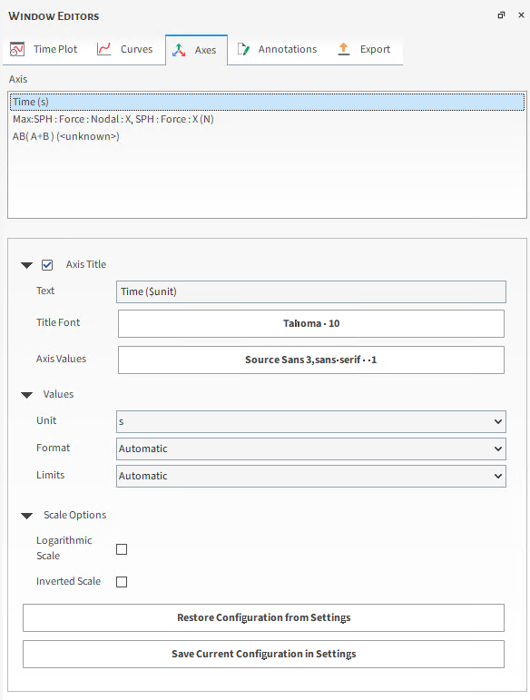The width and height of the screenshot is (530, 700).
Task: Click the Annotations pencil icon
Action: (243, 49)
